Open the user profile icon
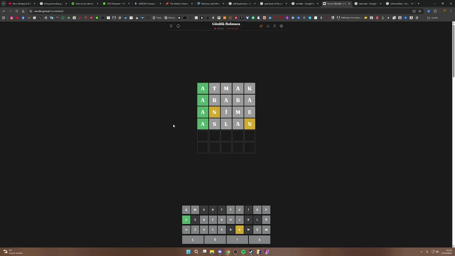 tap(274, 26)
